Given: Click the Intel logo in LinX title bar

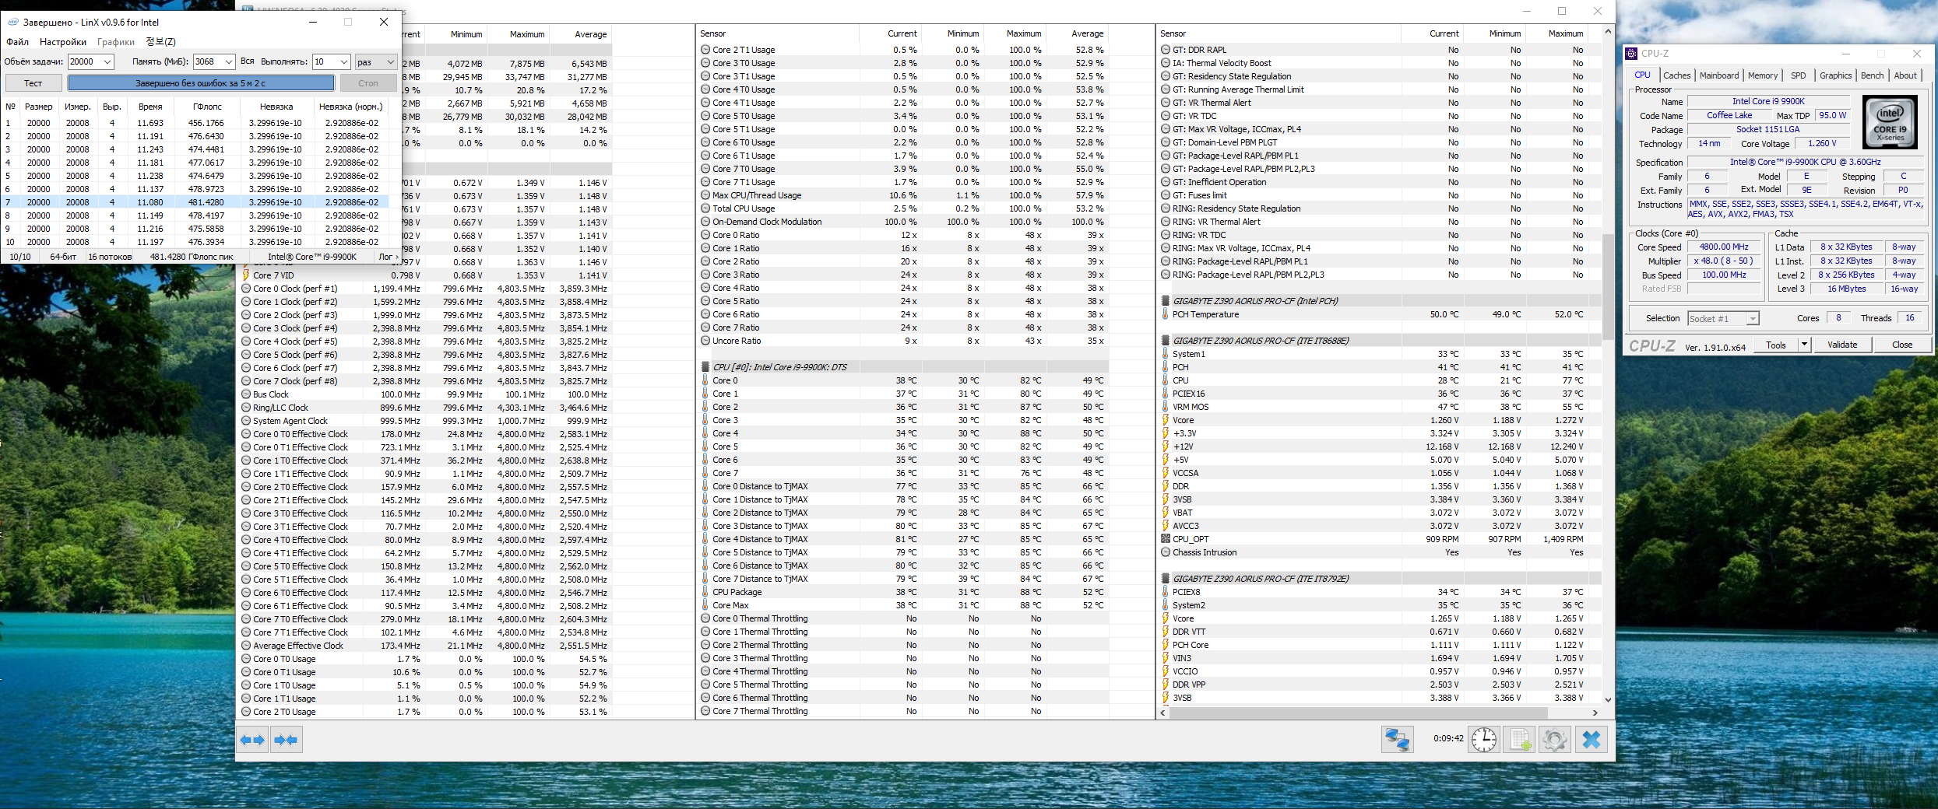Looking at the screenshot, I should coord(12,22).
